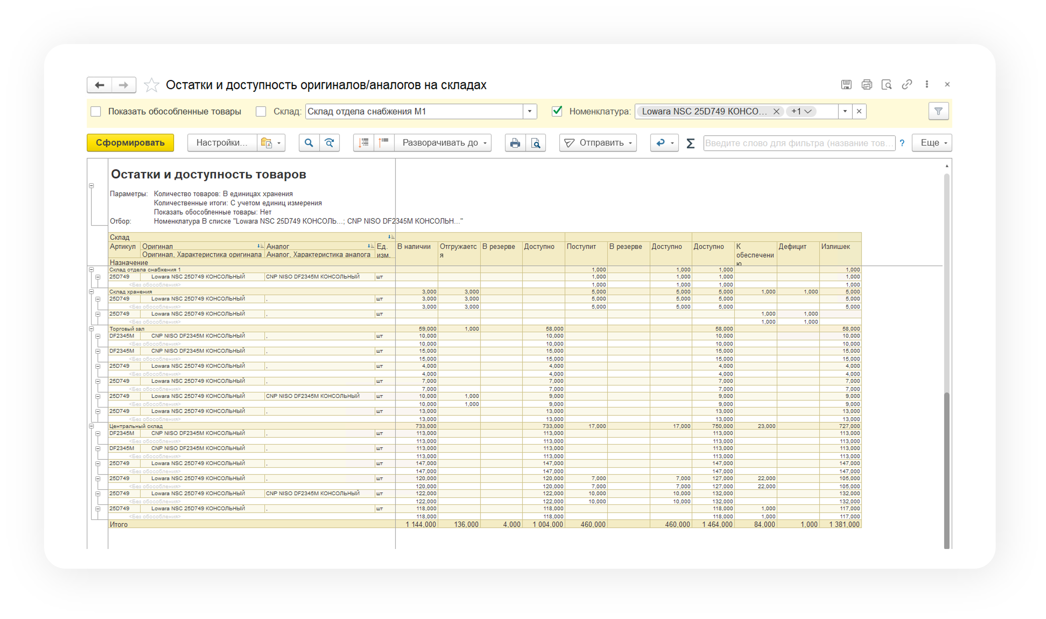Click the filter word input field
Image resolution: width=1046 pixels, height=619 pixels.
(x=799, y=143)
